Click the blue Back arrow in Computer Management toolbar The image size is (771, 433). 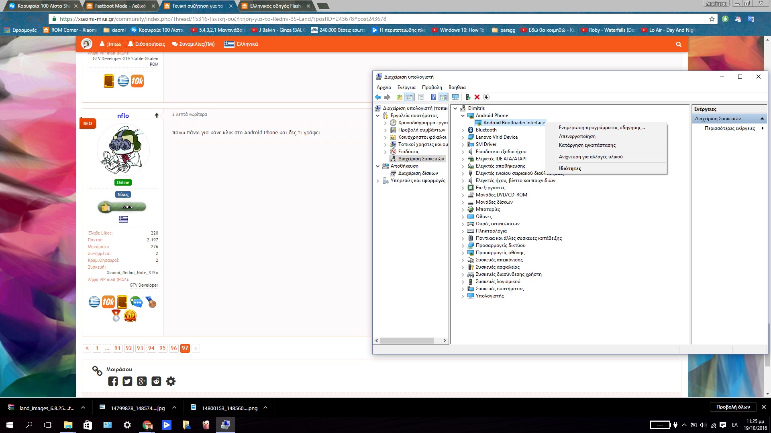(x=378, y=97)
